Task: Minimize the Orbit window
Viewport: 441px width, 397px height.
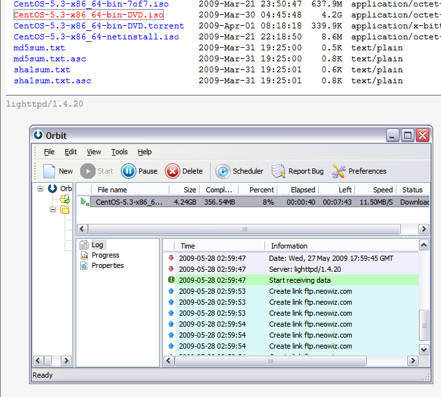Action: 393,136
